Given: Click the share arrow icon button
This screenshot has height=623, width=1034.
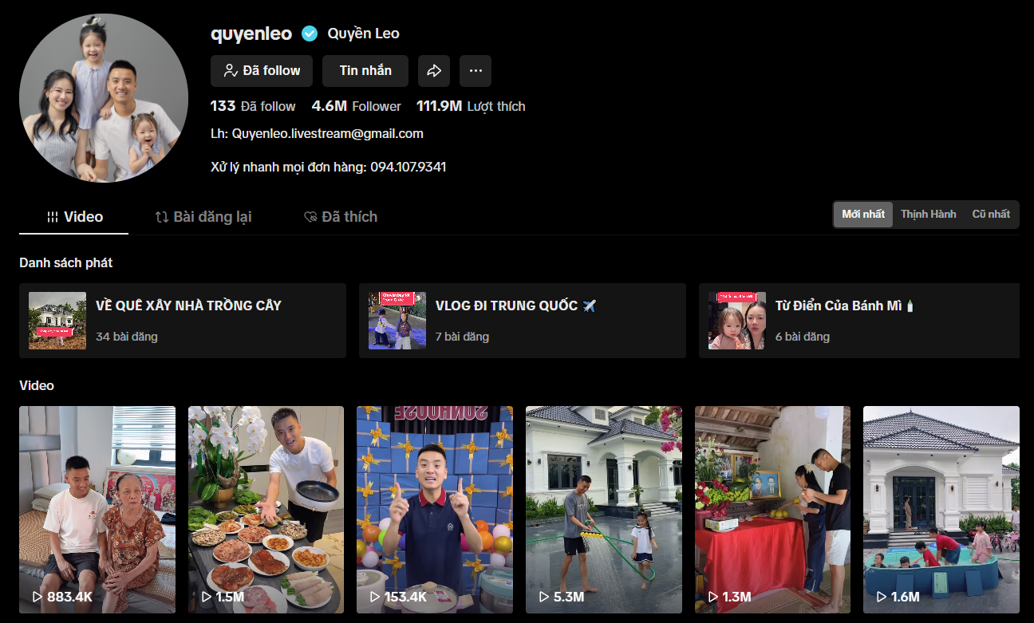Looking at the screenshot, I should [x=434, y=71].
